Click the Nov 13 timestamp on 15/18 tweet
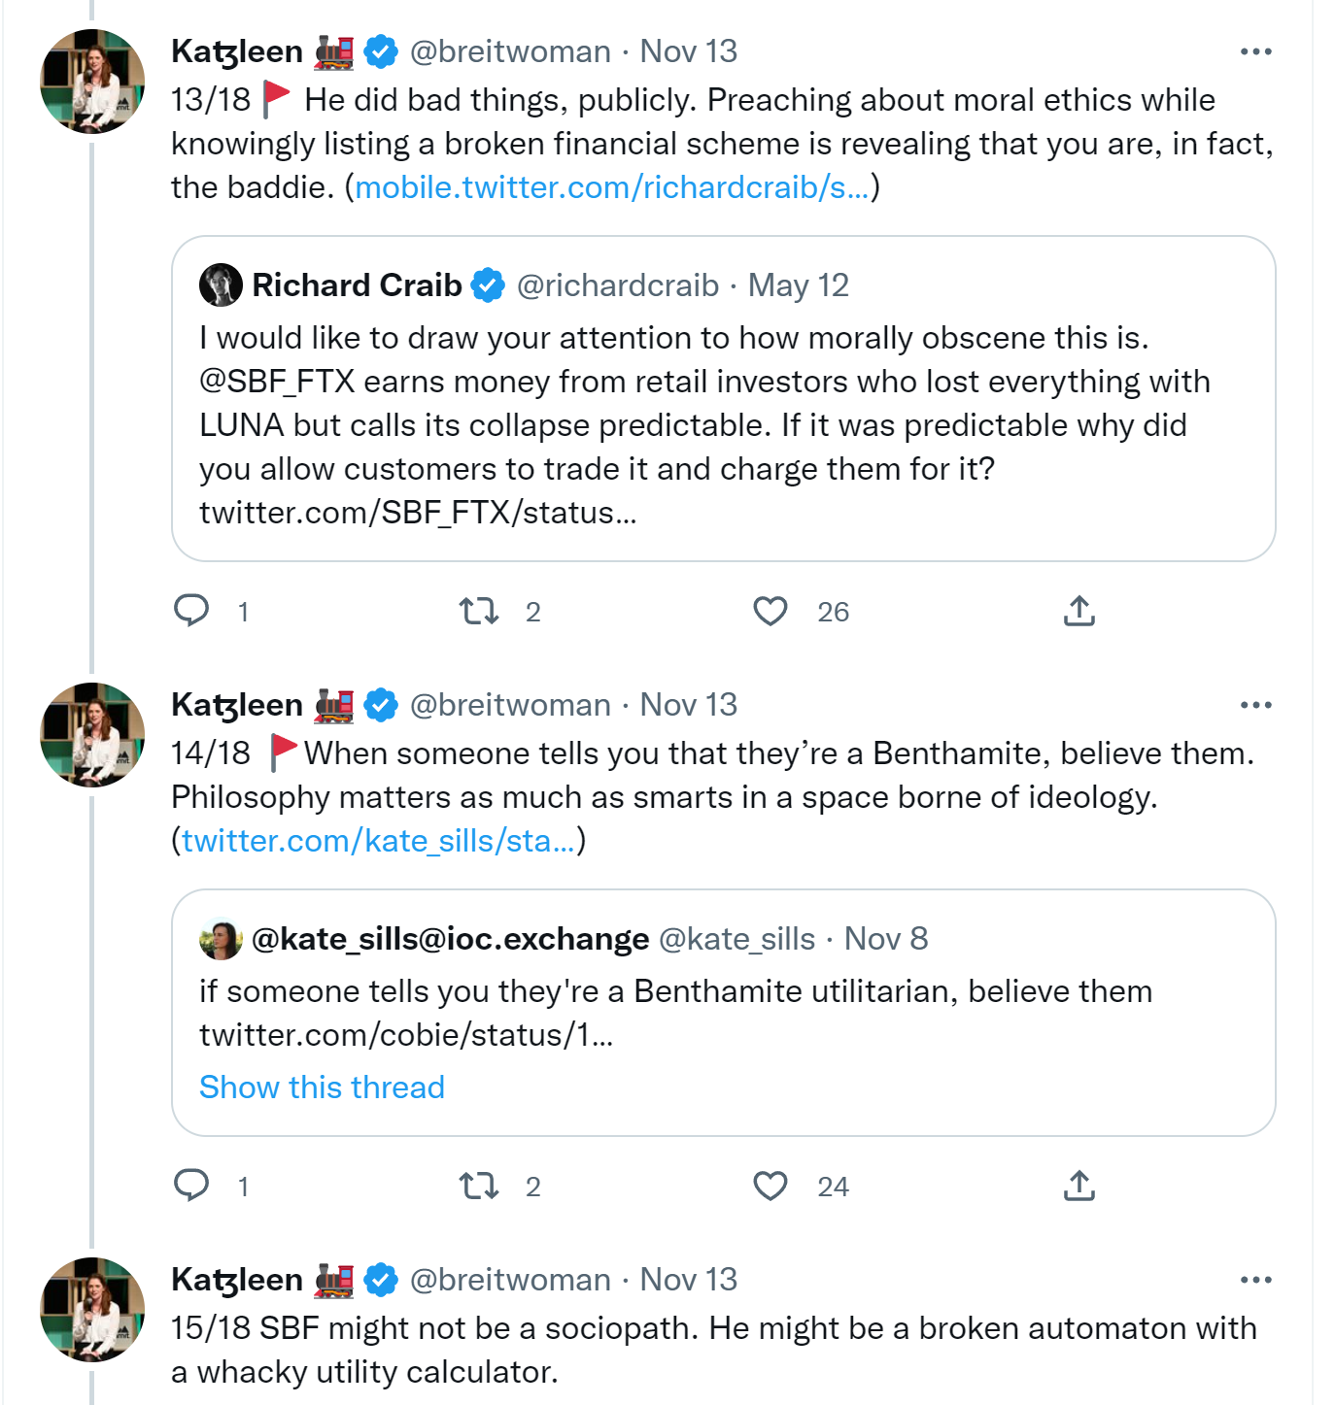The width and height of the screenshot is (1335, 1405). coord(688,1280)
